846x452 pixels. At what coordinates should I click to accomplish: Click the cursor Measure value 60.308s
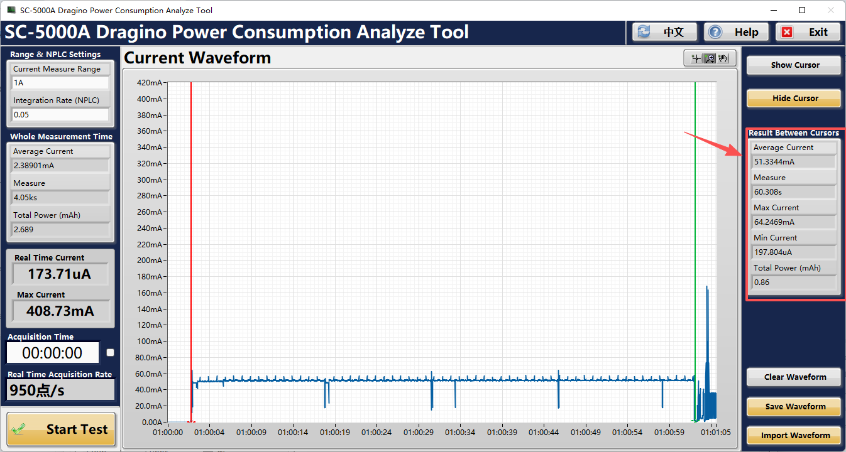coord(794,192)
